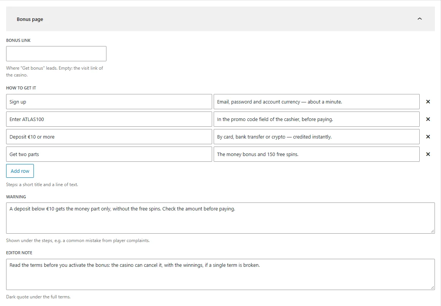Grab the Warning textarea resize handle

click(432, 231)
